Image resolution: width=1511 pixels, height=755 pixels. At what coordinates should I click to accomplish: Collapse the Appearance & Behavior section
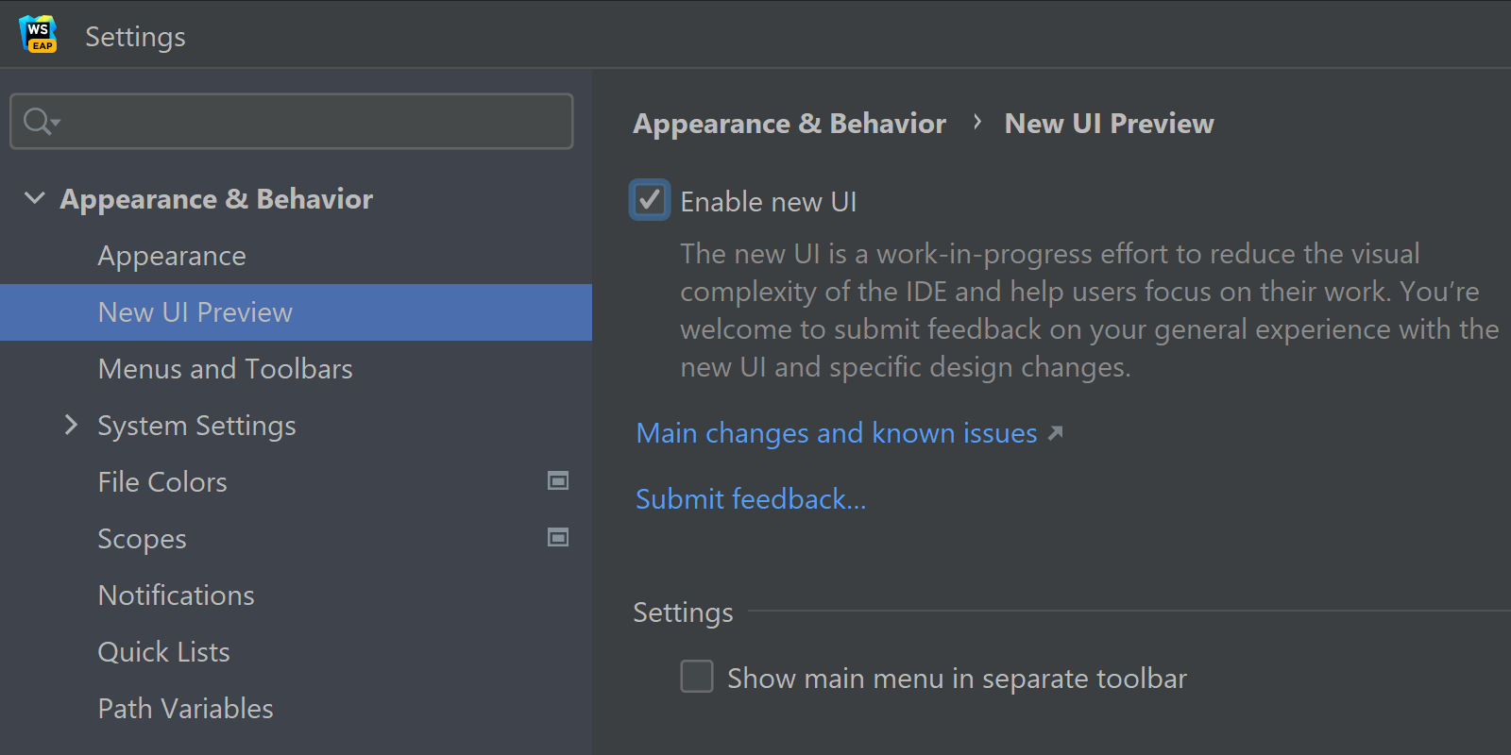tap(35, 198)
